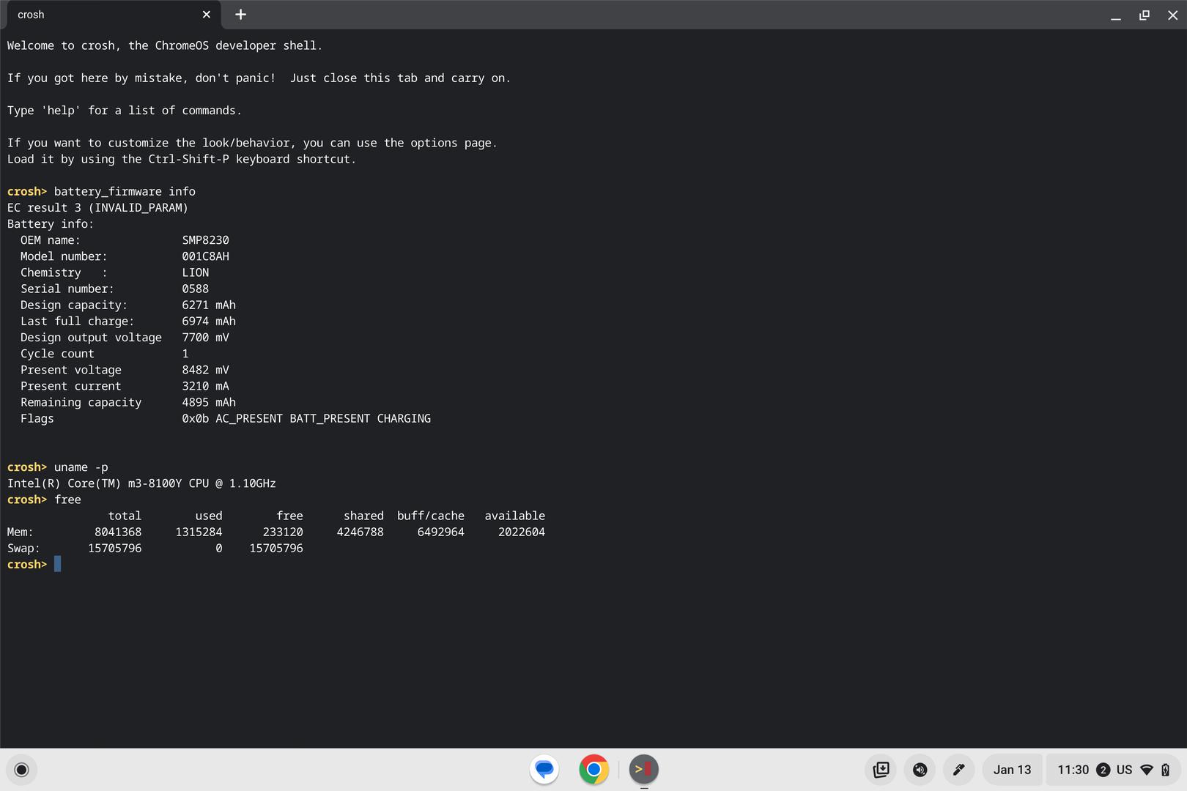This screenshot has height=791, width=1187.
Task: Click the 'AC_PRESENT' flag text
Action: click(249, 418)
